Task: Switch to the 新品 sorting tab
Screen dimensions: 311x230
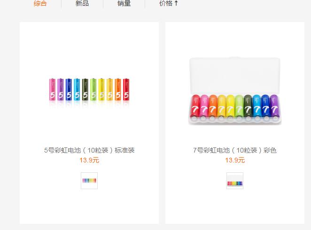Action: (82, 4)
